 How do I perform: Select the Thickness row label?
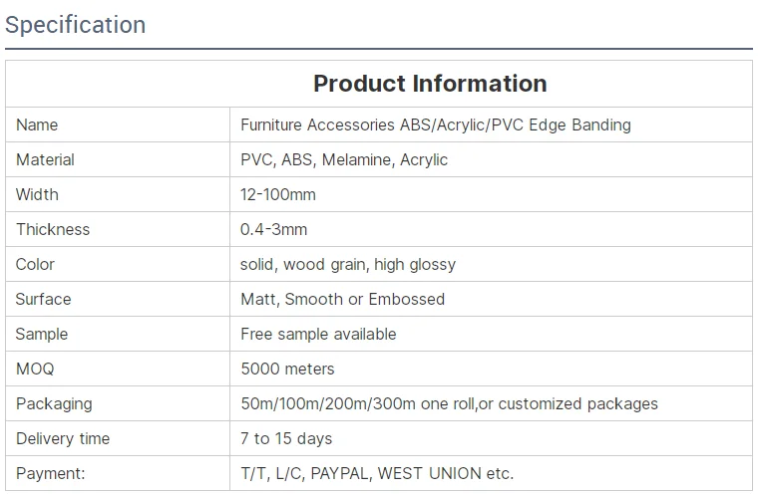[53, 229]
